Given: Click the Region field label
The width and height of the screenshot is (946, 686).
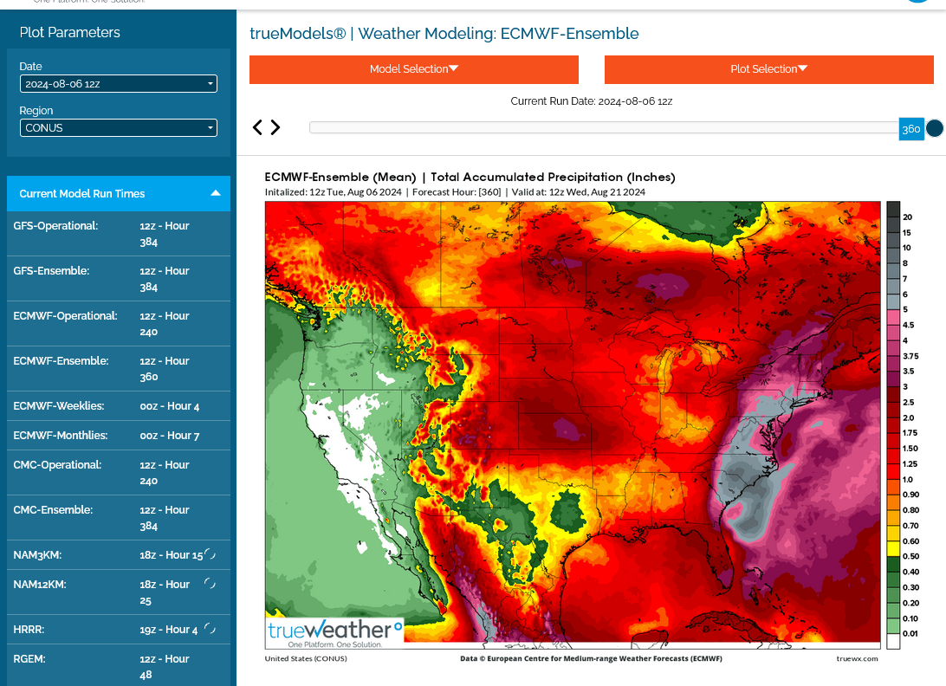Looking at the screenshot, I should 36,111.
